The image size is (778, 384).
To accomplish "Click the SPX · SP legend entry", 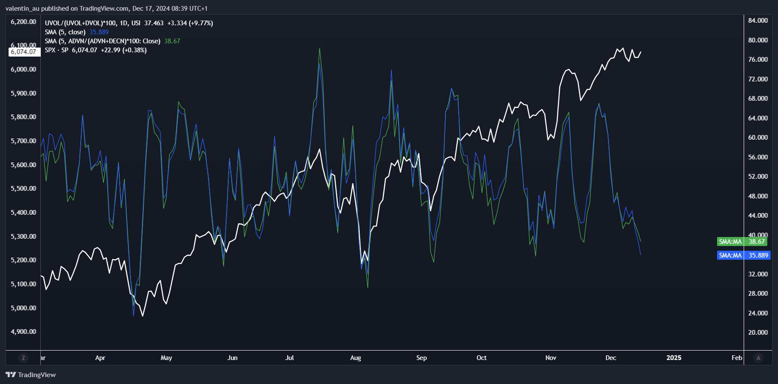I will click(x=57, y=50).
